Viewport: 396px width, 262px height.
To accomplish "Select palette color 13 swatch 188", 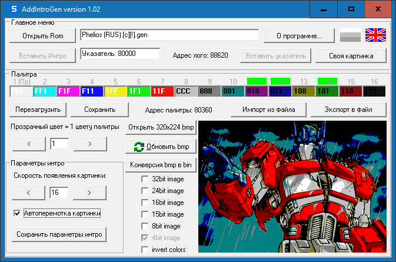I will point(304,91).
